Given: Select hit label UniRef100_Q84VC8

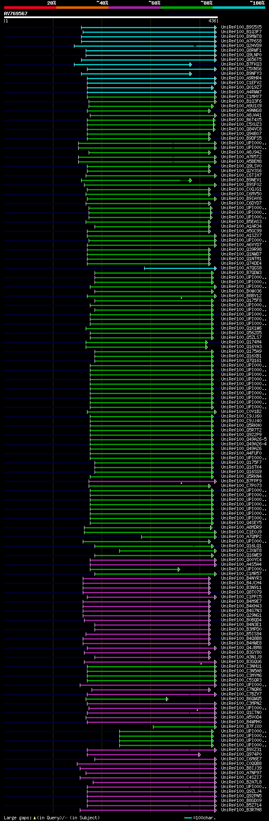Looking at the screenshot, I should 241,129.
